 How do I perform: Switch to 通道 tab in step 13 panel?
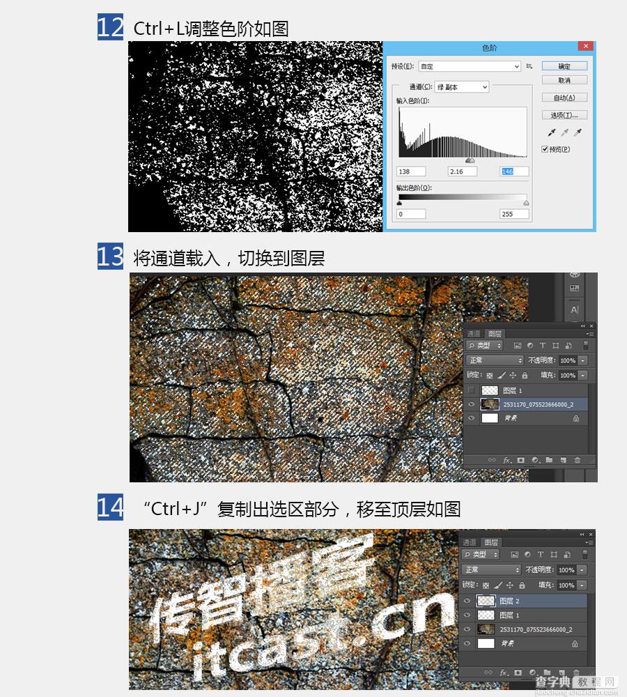tap(474, 334)
